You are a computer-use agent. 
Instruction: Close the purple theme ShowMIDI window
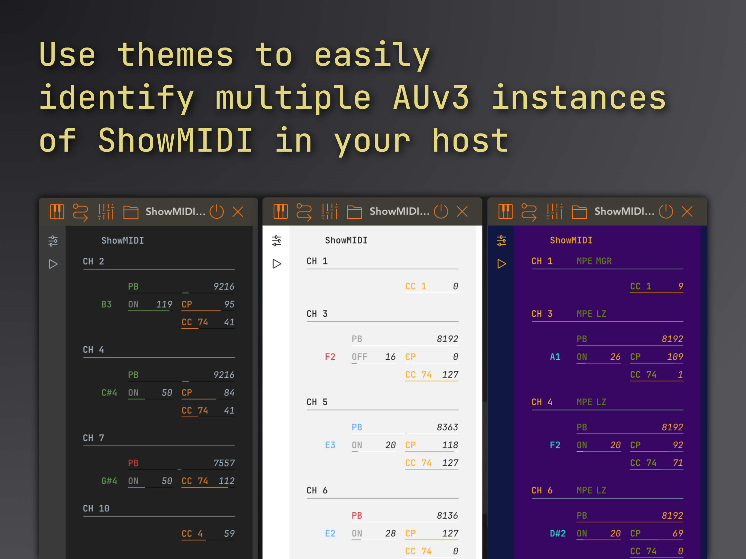pos(687,211)
